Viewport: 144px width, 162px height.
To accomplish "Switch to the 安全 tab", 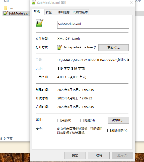I will tap(50, 12).
